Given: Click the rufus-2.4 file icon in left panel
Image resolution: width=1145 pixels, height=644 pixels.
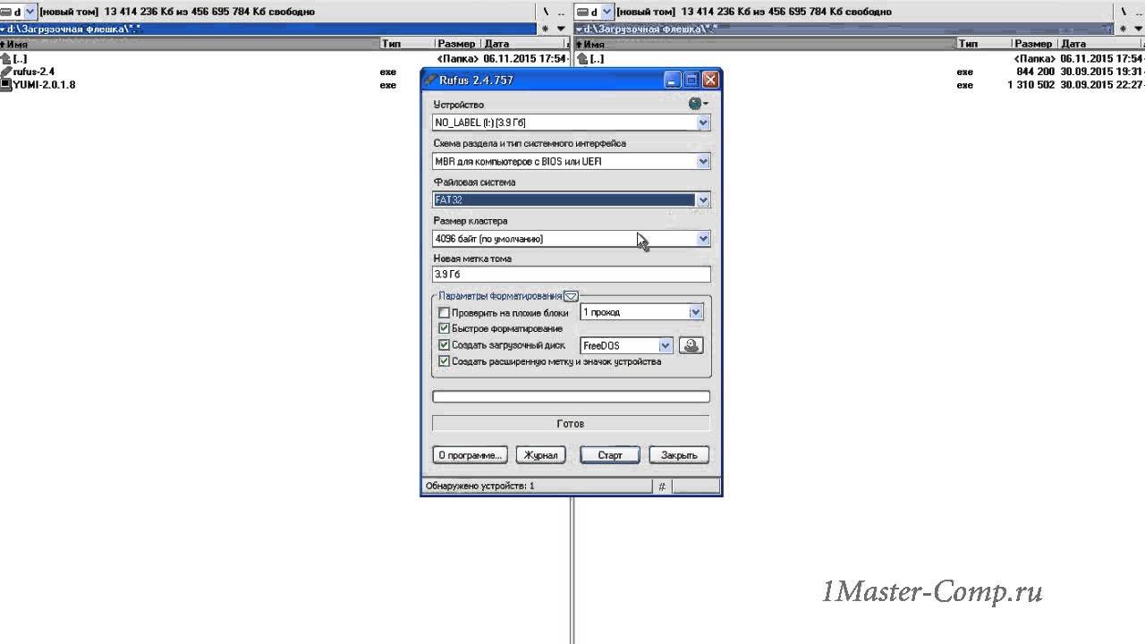Looking at the screenshot, I should [x=6, y=72].
